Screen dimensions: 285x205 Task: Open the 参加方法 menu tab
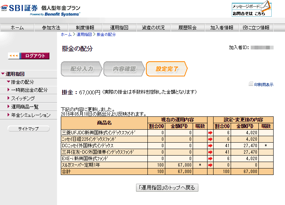51,28
